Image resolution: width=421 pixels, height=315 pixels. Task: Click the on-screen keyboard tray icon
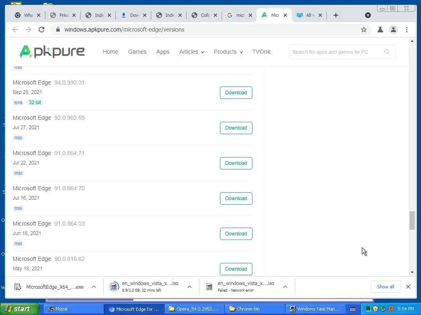pyautogui.click(x=353, y=309)
